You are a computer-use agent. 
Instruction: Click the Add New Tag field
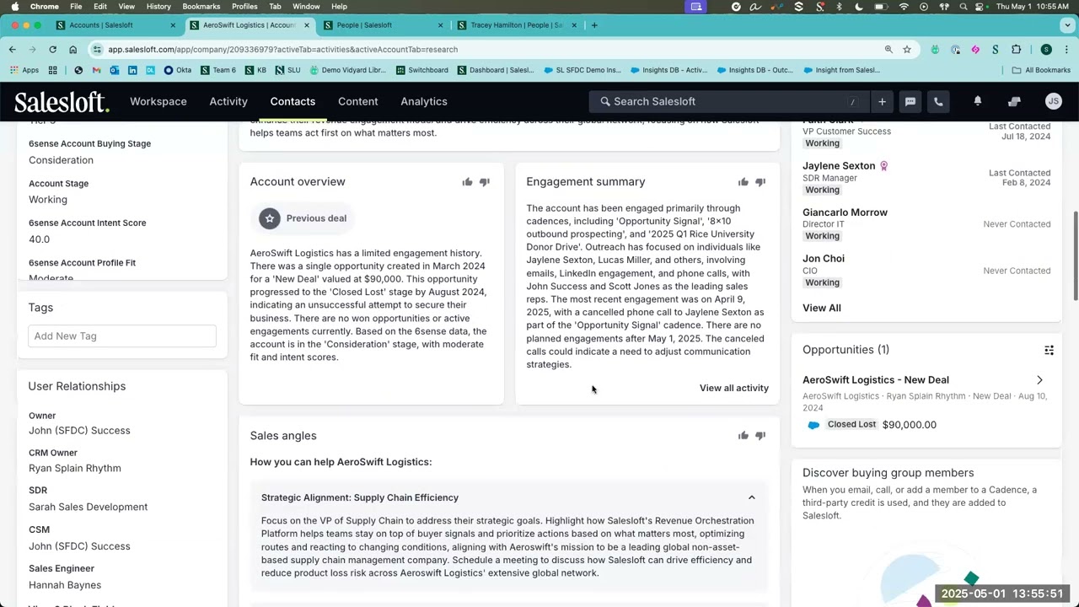tap(122, 336)
